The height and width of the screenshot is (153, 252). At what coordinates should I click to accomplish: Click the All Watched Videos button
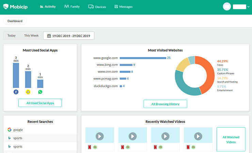coord(231,139)
